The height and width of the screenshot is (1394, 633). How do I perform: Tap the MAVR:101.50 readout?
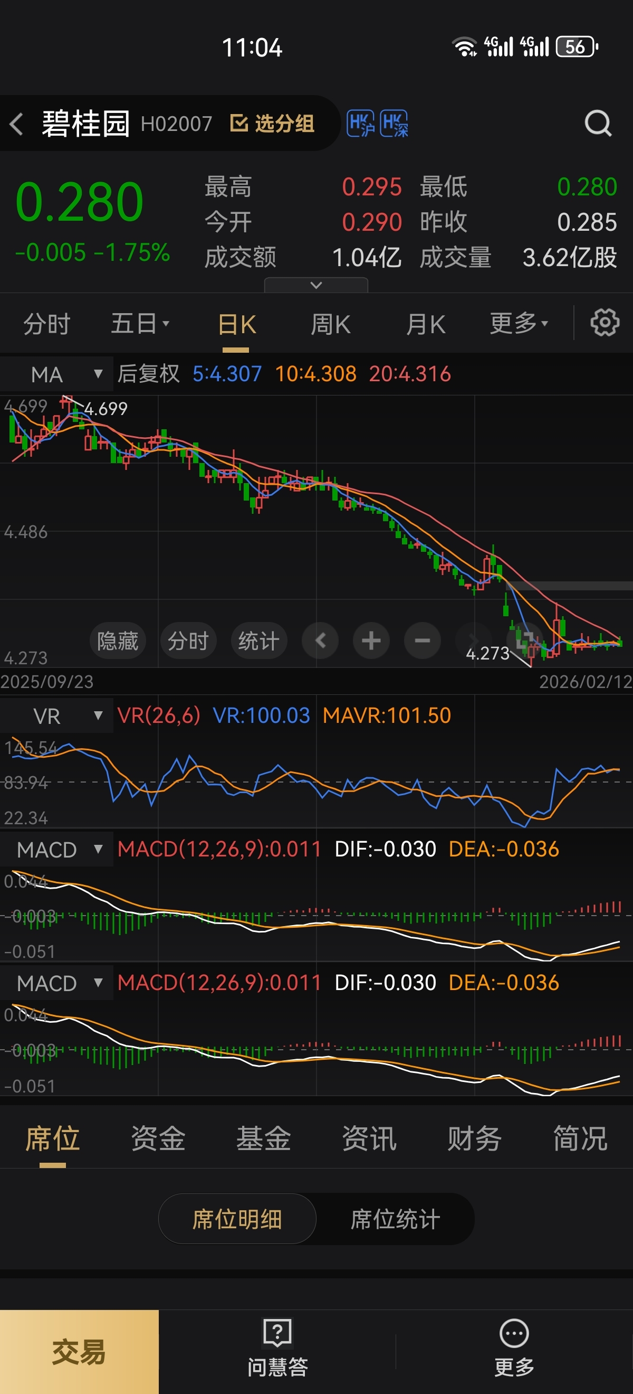click(x=387, y=715)
